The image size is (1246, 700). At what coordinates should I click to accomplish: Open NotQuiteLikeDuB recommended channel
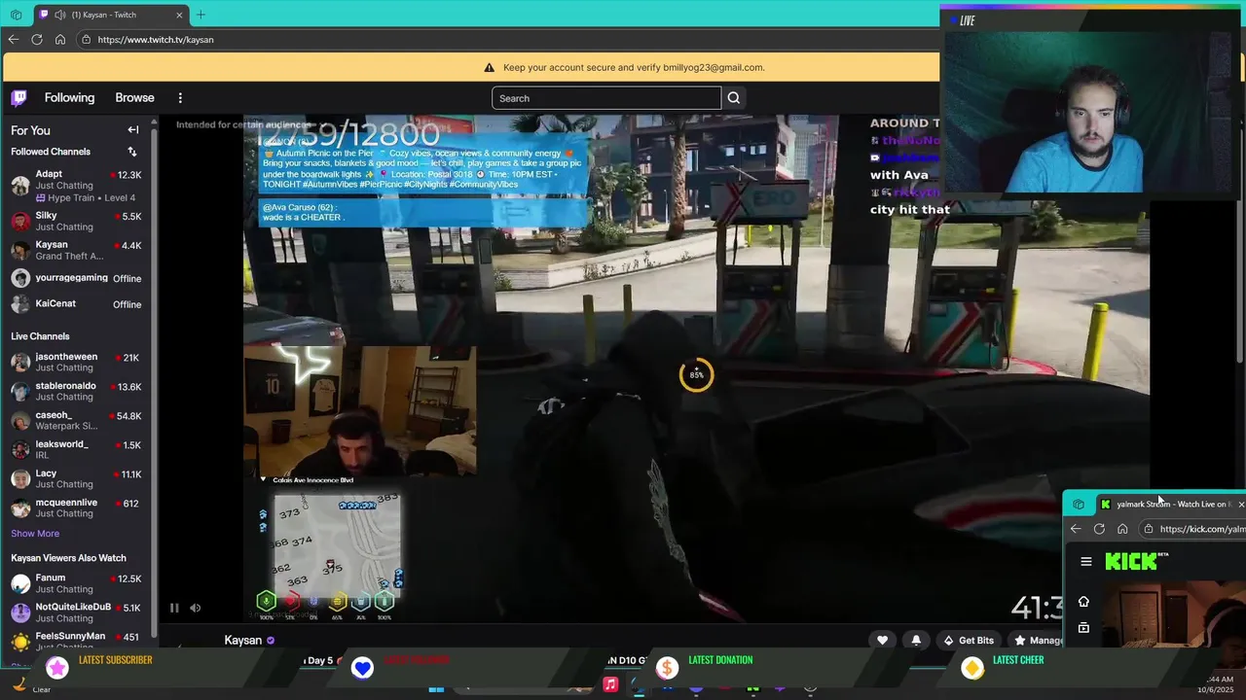[x=77, y=612]
